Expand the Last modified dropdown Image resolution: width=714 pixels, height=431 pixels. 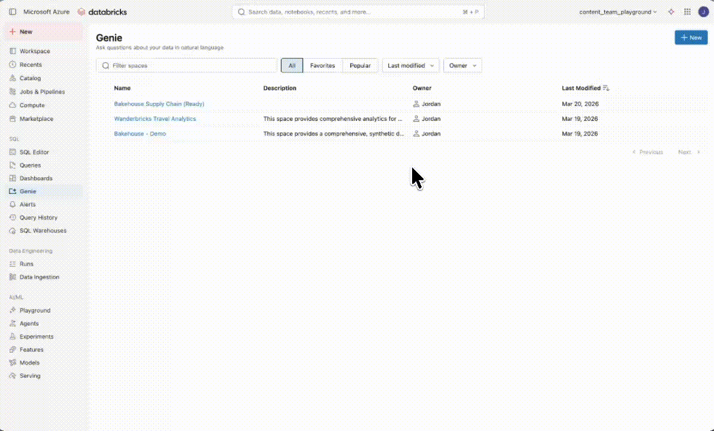(x=410, y=66)
